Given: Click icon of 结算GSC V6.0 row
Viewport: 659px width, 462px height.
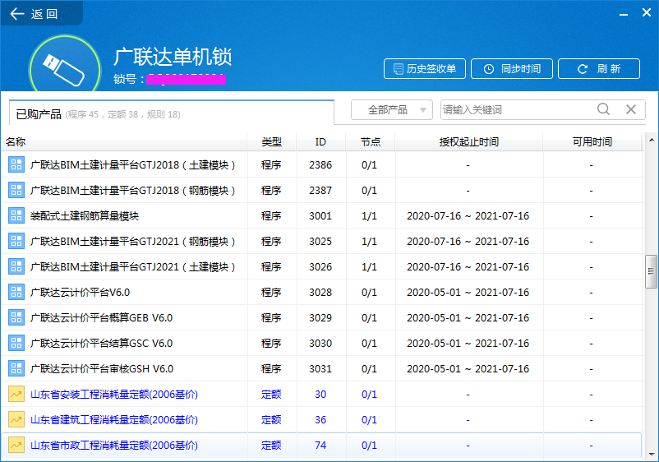Looking at the screenshot, I should [x=16, y=343].
